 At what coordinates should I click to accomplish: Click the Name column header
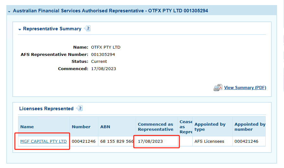pyautogui.click(x=27, y=127)
